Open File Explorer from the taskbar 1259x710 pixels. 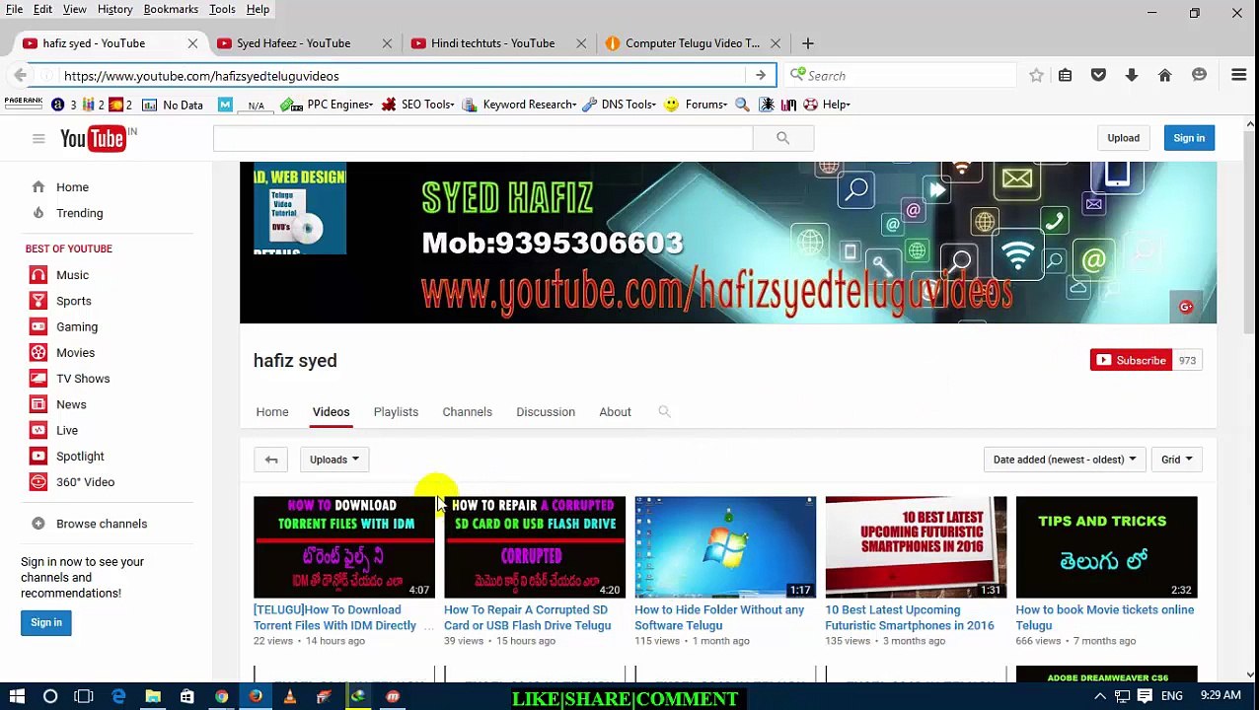[153, 697]
